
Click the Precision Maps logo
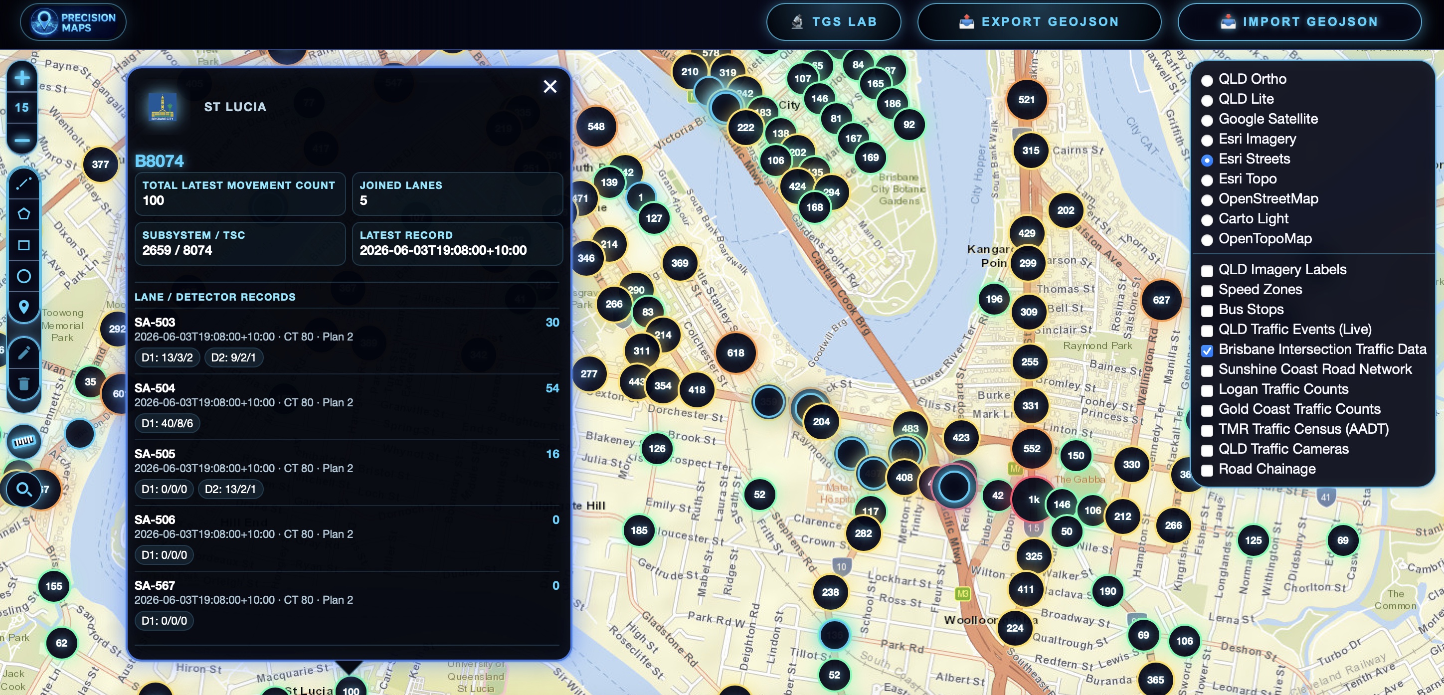point(73,22)
